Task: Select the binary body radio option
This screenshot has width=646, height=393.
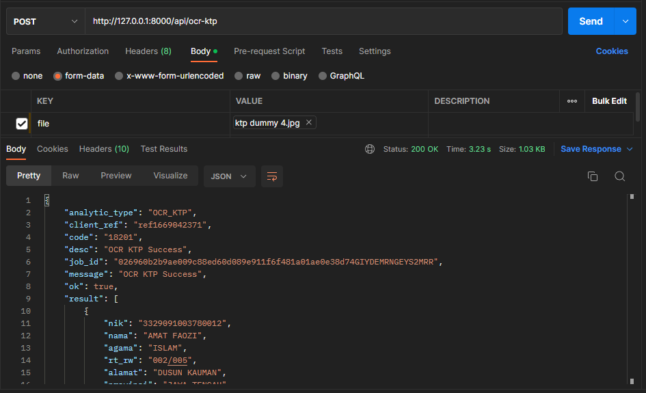Action: click(x=275, y=76)
